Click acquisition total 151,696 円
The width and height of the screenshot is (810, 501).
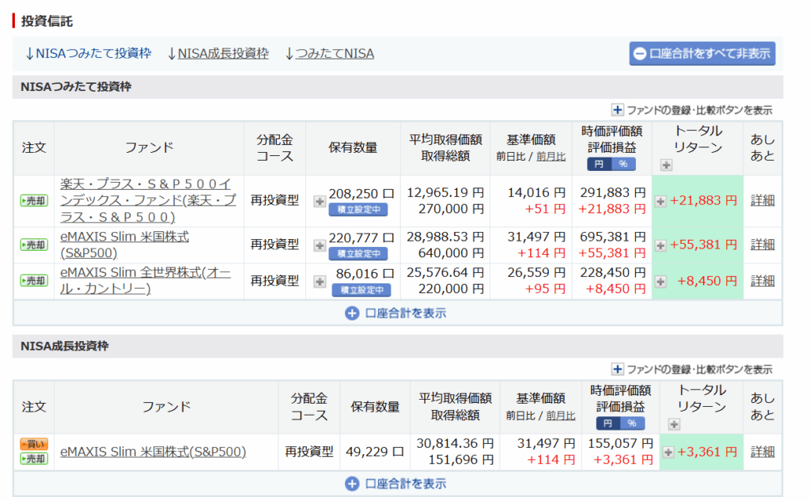(461, 460)
